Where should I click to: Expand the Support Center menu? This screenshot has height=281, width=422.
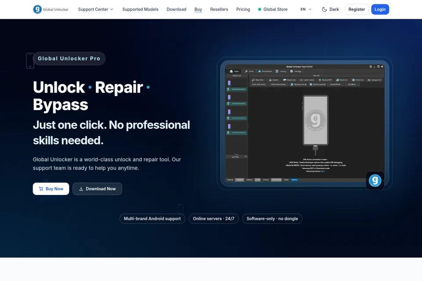[x=95, y=9]
